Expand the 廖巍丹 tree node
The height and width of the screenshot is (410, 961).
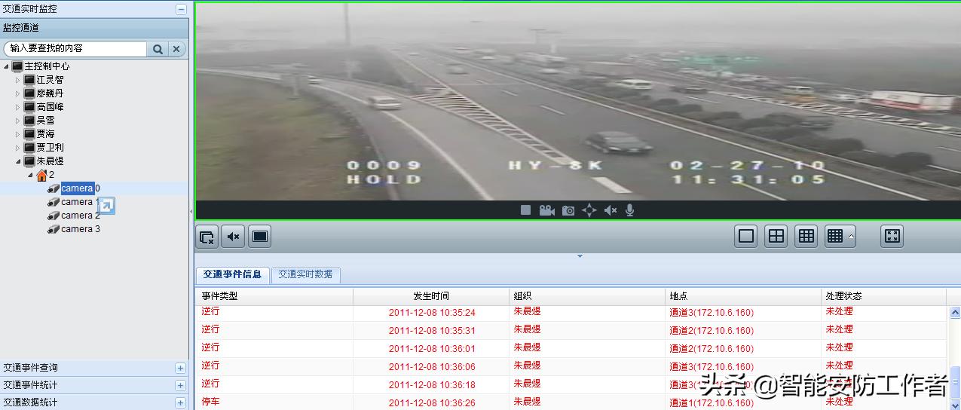[x=18, y=93]
